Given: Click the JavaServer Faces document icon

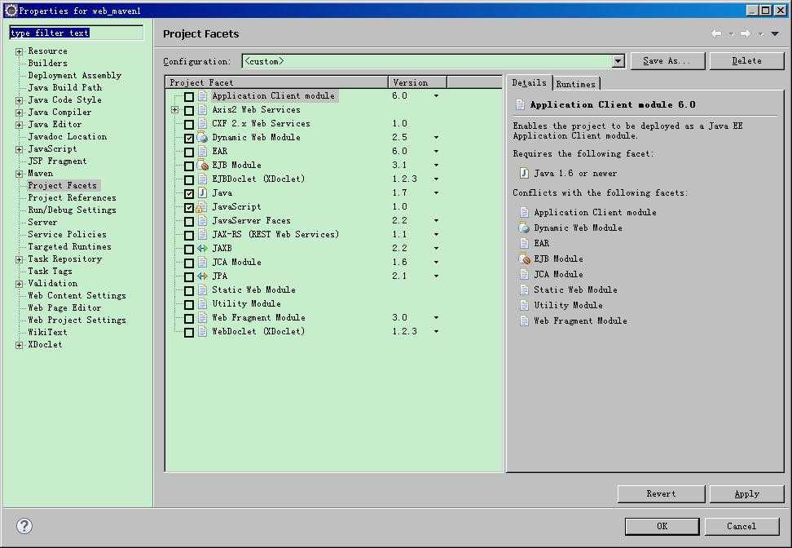Looking at the screenshot, I should click(202, 220).
